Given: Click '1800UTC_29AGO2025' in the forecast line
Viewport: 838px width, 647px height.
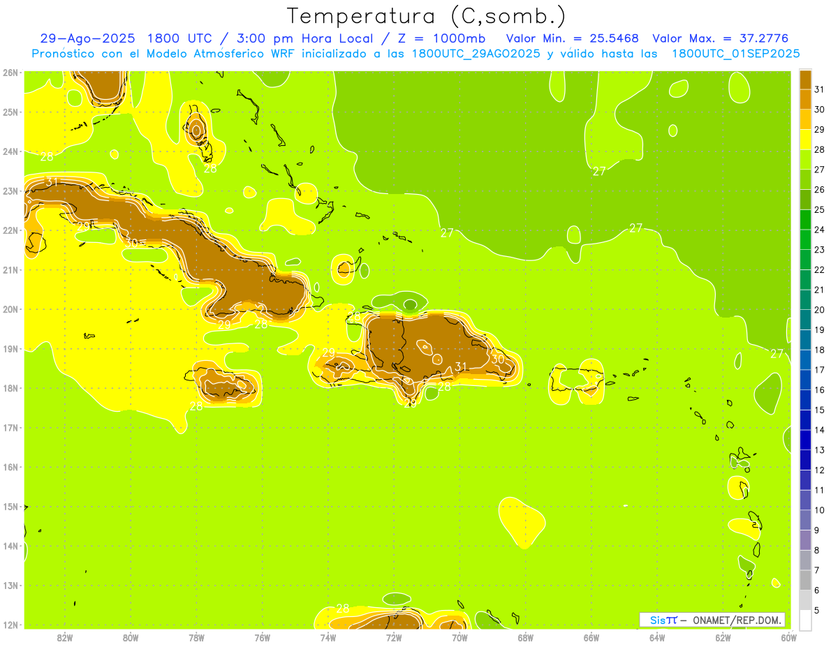Looking at the screenshot, I should [x=476, y=54].
